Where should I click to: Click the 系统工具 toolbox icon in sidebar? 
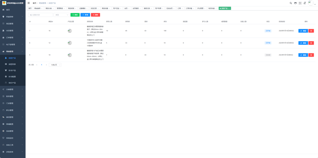pos(3,145)
